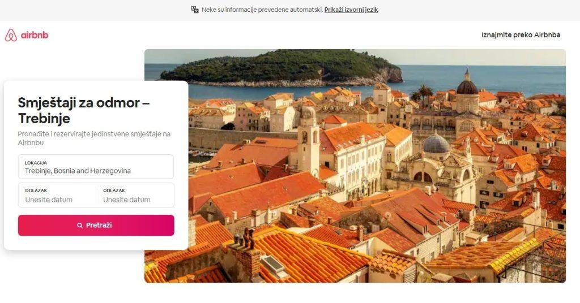This screenshot has width=580, height=303.
Task: Focus the Lokacija field showing Trebinje
Action: pos(96,167)
